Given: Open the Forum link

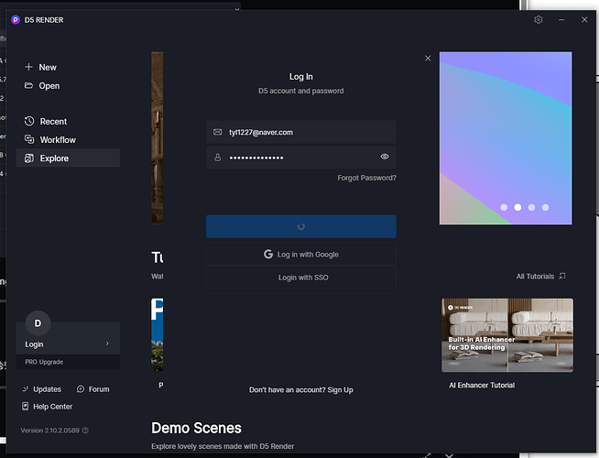Looking at the screenshot, I should click(x=99, y=389).
